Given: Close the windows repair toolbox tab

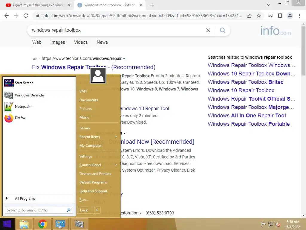Looking at the screenshot, I should [x=141, y=5].
